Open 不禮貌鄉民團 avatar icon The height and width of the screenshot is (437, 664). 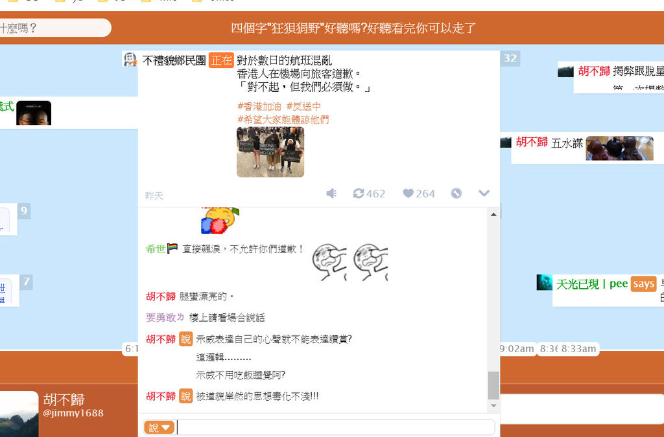pos(130,59)
